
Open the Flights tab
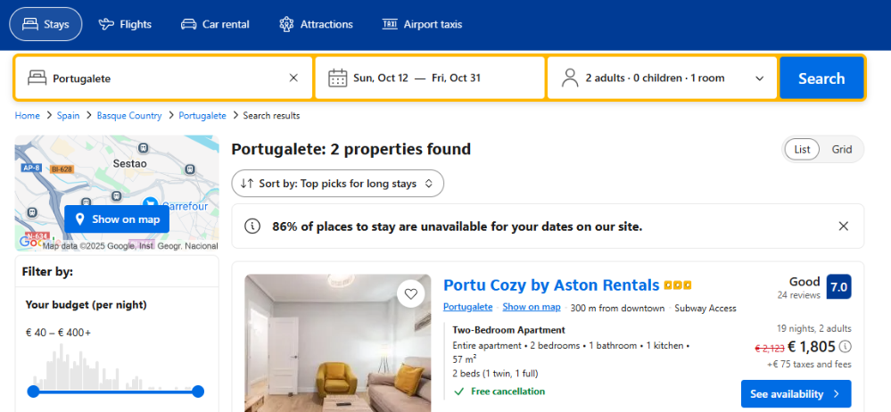pyautogui.click(x=125, y=24)
